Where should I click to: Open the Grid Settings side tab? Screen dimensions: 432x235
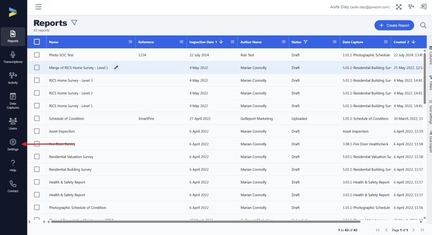(430, 112)
